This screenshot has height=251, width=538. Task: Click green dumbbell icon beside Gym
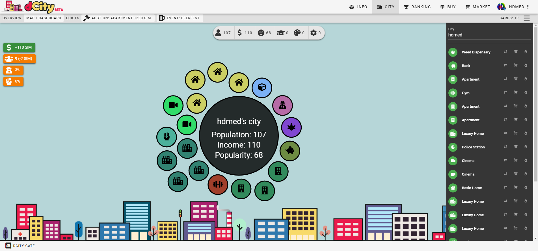tap(453, 93)
